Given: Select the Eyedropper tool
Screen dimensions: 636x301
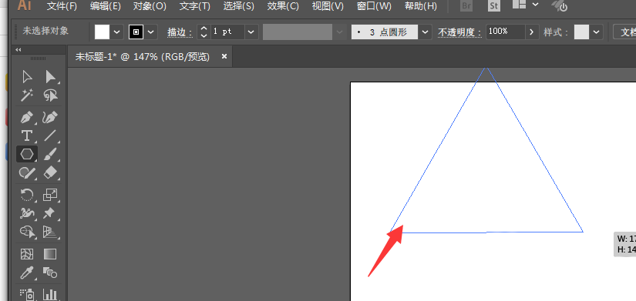Looking at the screenshot, I should (27, 273).
